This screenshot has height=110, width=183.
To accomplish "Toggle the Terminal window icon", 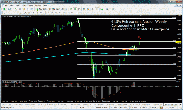I will (x=28, y=9).
